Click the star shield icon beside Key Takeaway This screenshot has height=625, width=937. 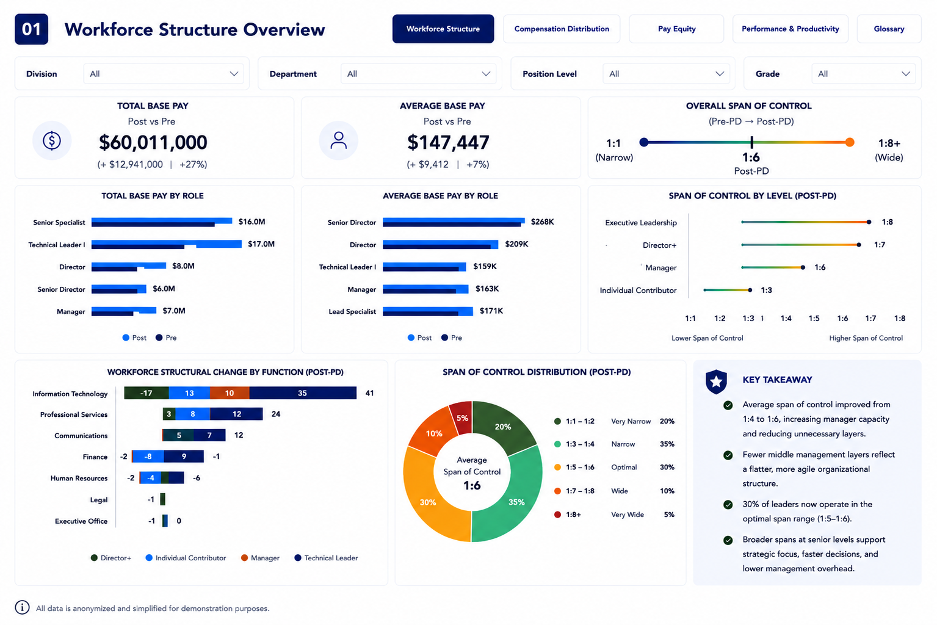(716, 382)
